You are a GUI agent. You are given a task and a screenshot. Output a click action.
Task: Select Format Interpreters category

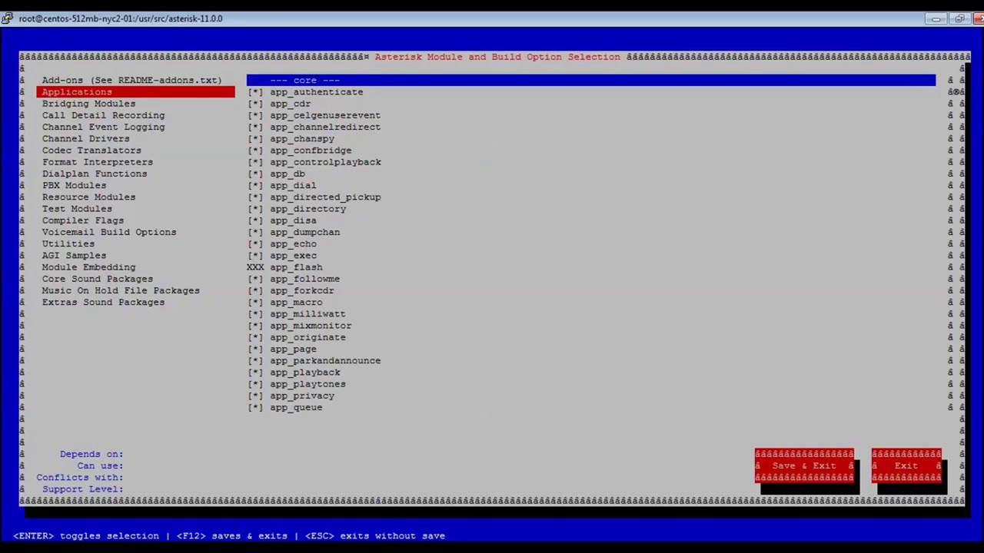[97, 162]
